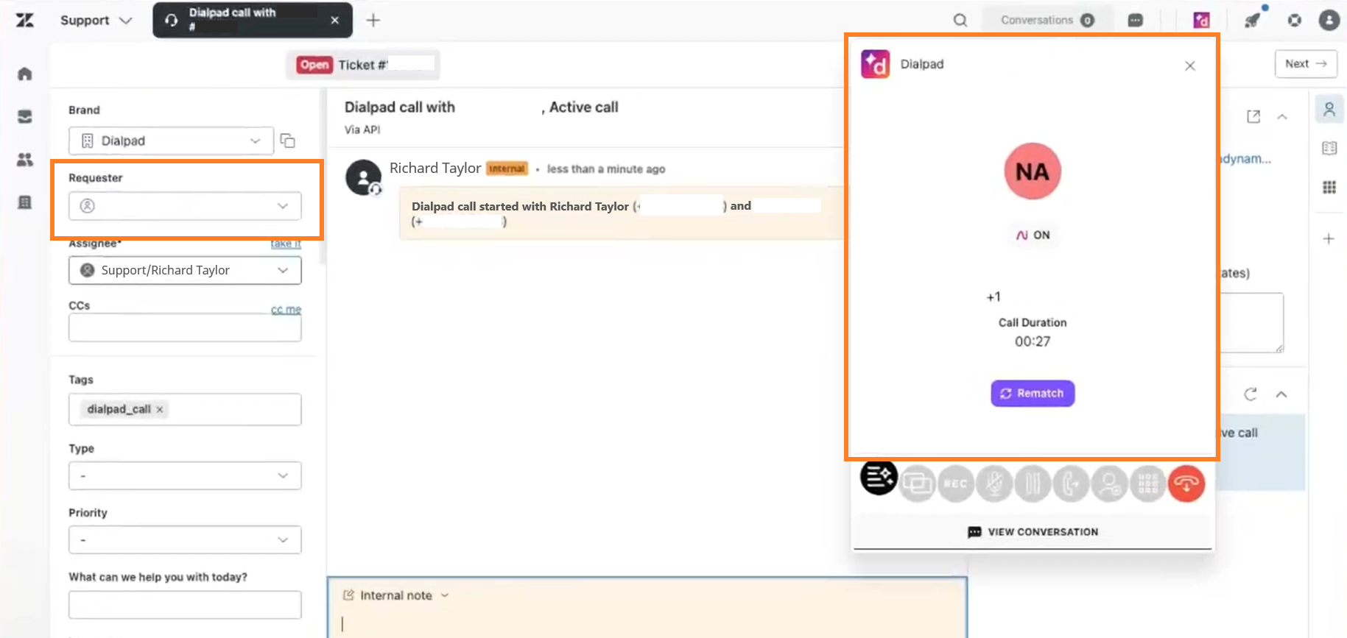1347x638 pixels.
Task: Open the Assignee dropdown showing Support/Richard Taylor
Action: click(185, 270)
